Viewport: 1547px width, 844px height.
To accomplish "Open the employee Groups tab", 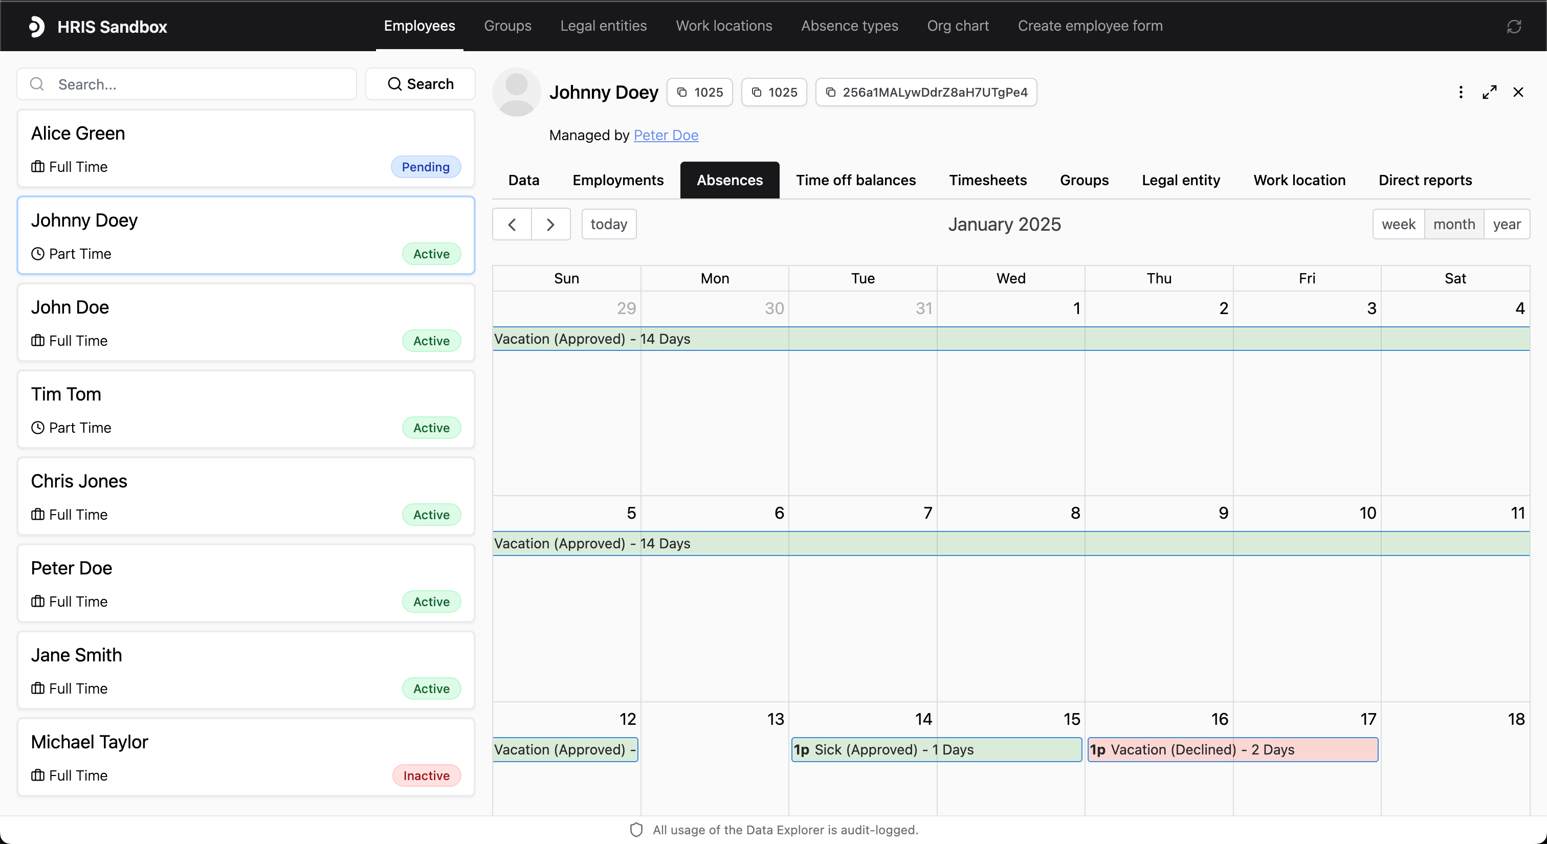I will coord(1084,180).
